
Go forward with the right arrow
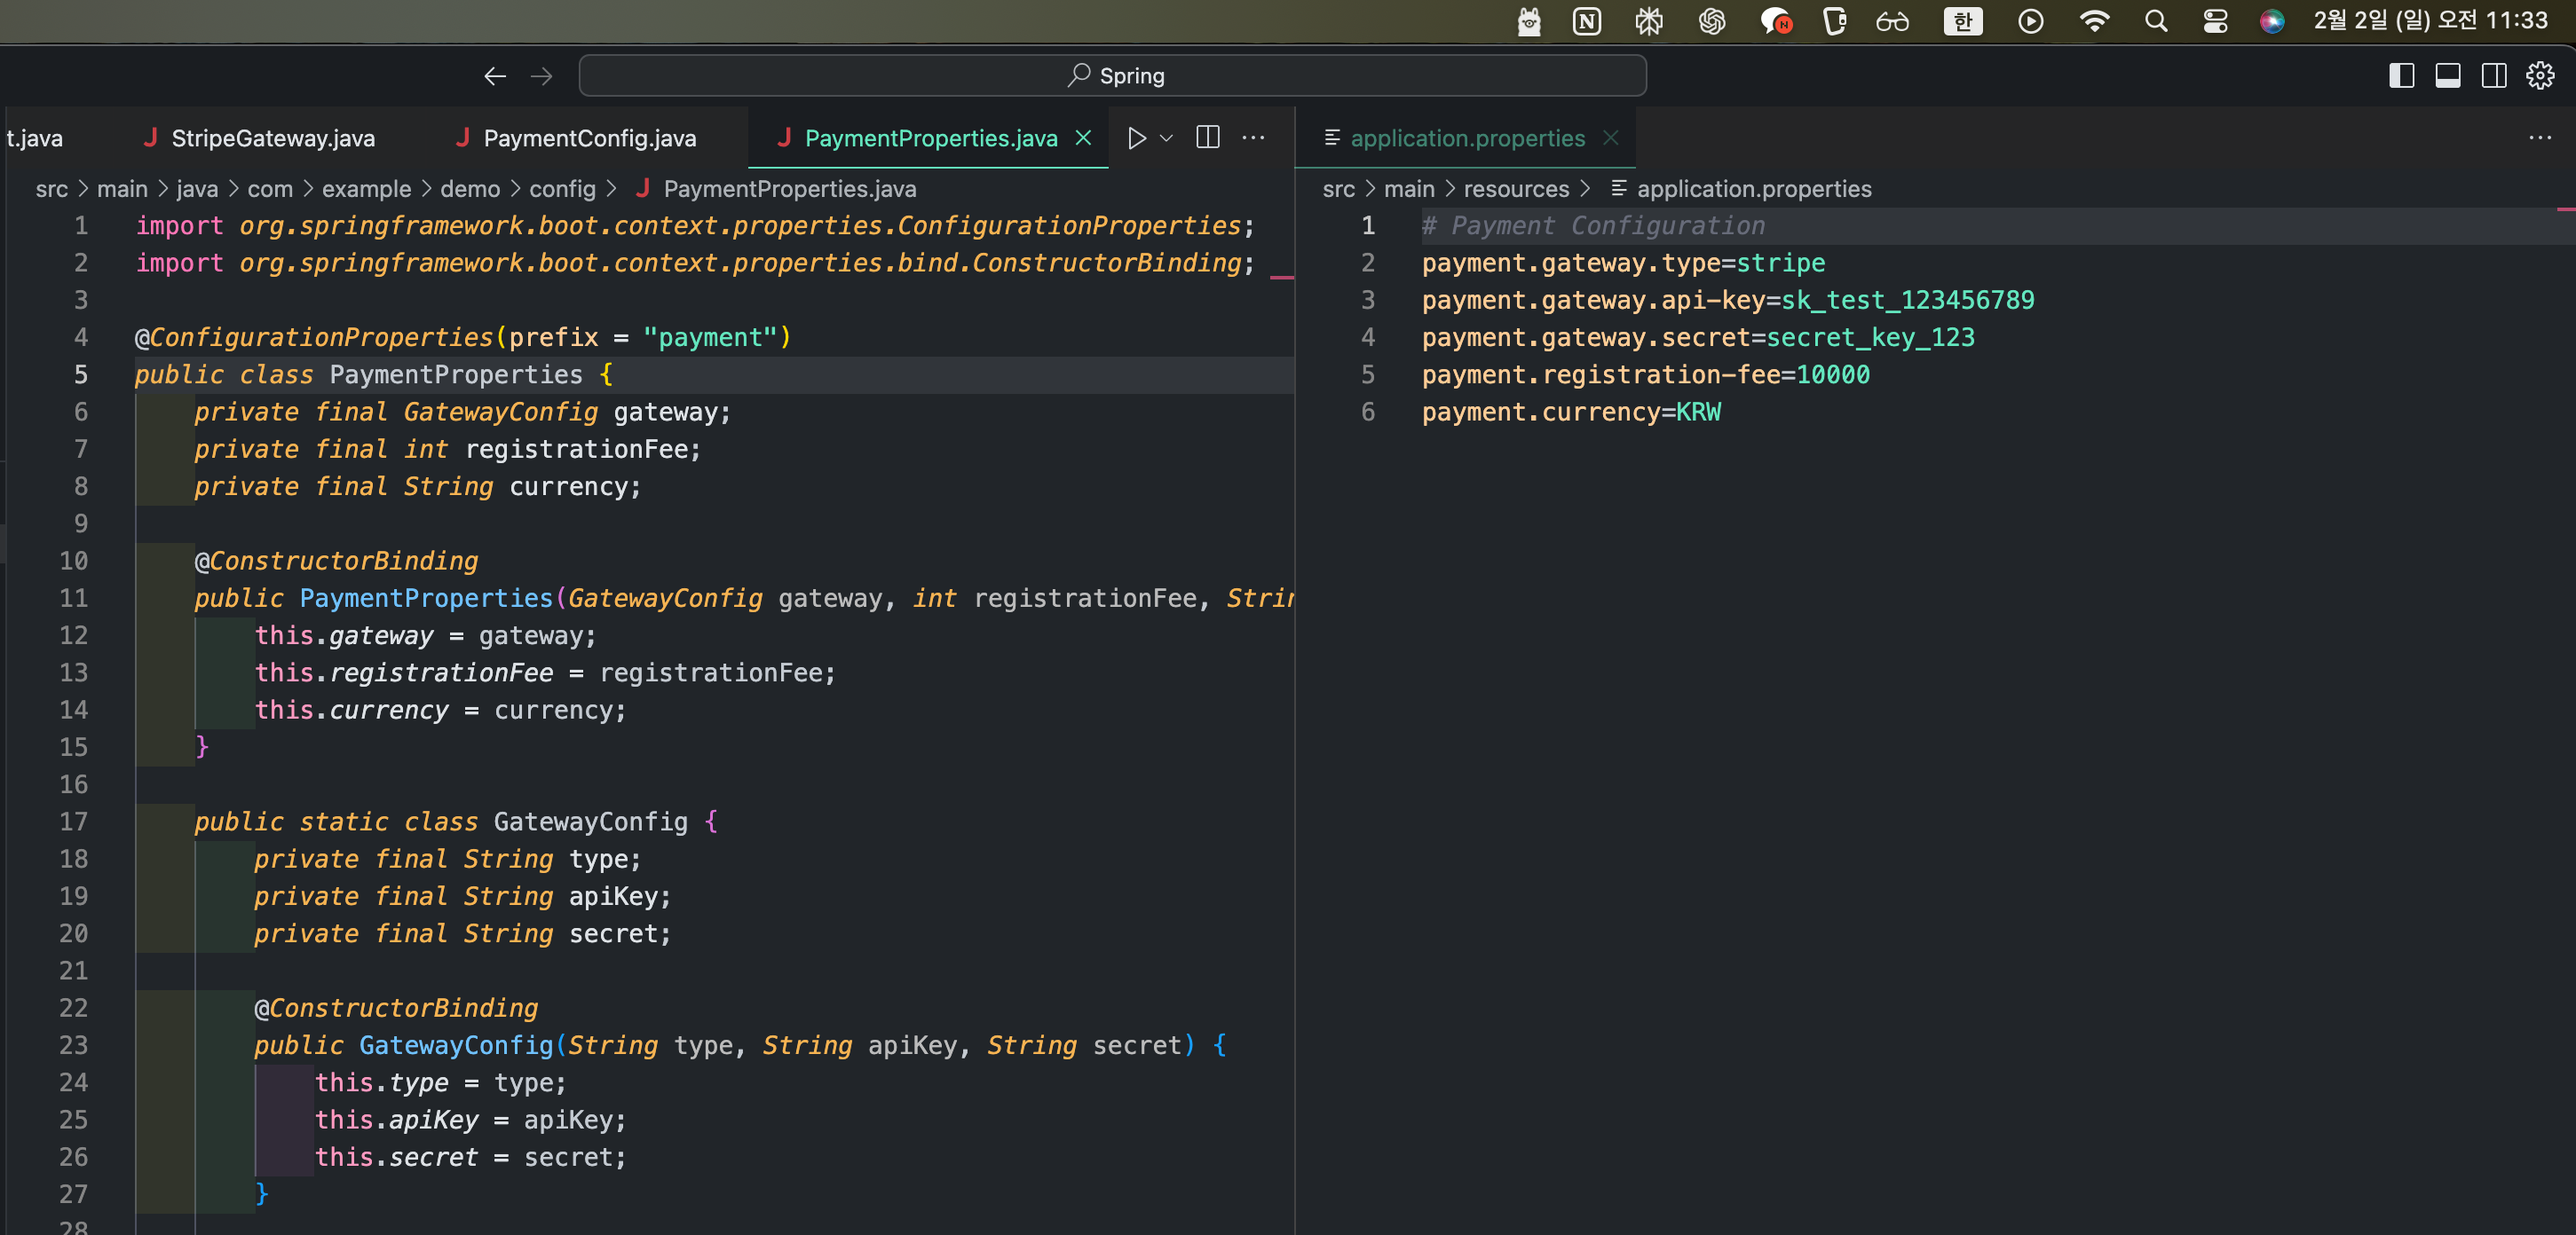pos(541,76)
